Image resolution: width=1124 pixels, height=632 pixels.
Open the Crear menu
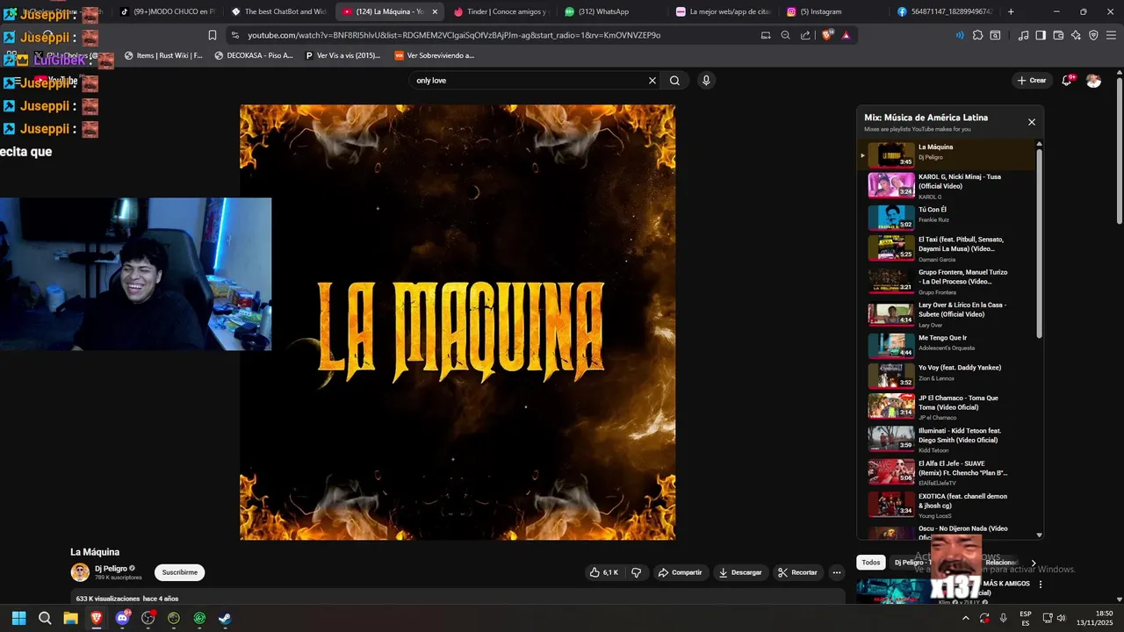pos(1032,80)
